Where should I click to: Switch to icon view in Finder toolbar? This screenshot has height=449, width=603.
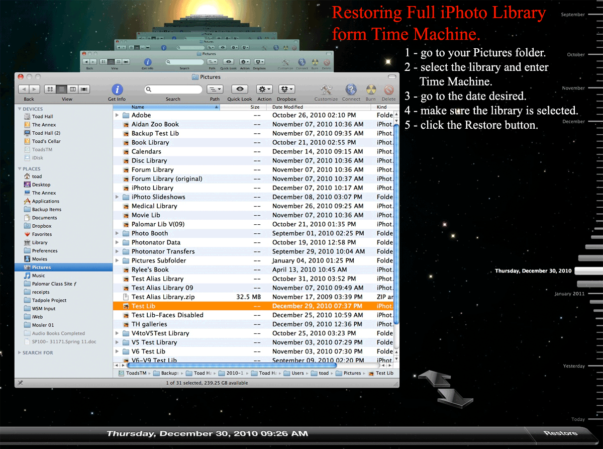(x=50, y=89)
